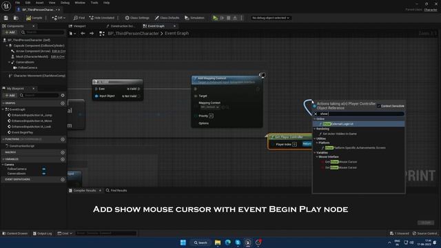441x248 pixels.
Task: Switch to the Construction Script tab
Action: [x=120, y=26]
